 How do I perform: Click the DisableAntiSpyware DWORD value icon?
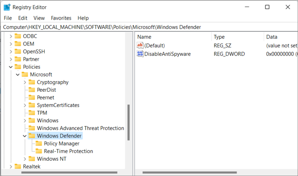pyautogui.click(x=140, y=54)
